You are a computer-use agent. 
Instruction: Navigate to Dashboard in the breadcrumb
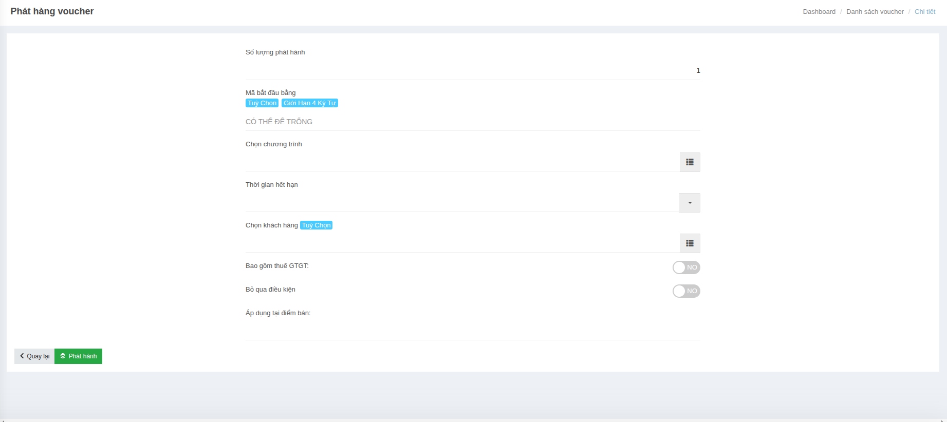pos(819,12)
